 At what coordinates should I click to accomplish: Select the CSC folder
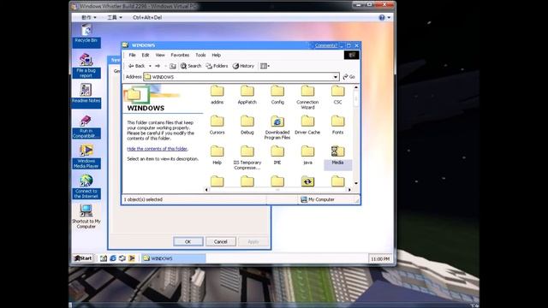(337, 95)
